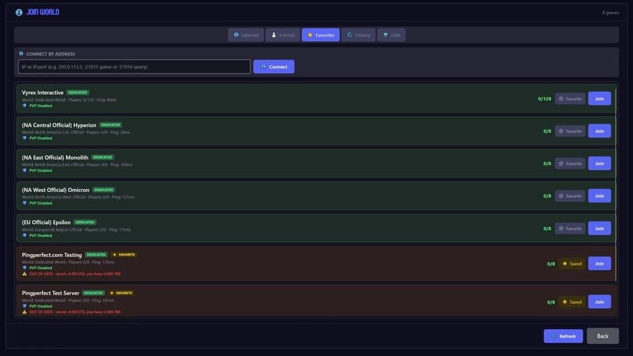Switch to the LAN tab
This screenshot has height=356, width=633.
(391, 35)
